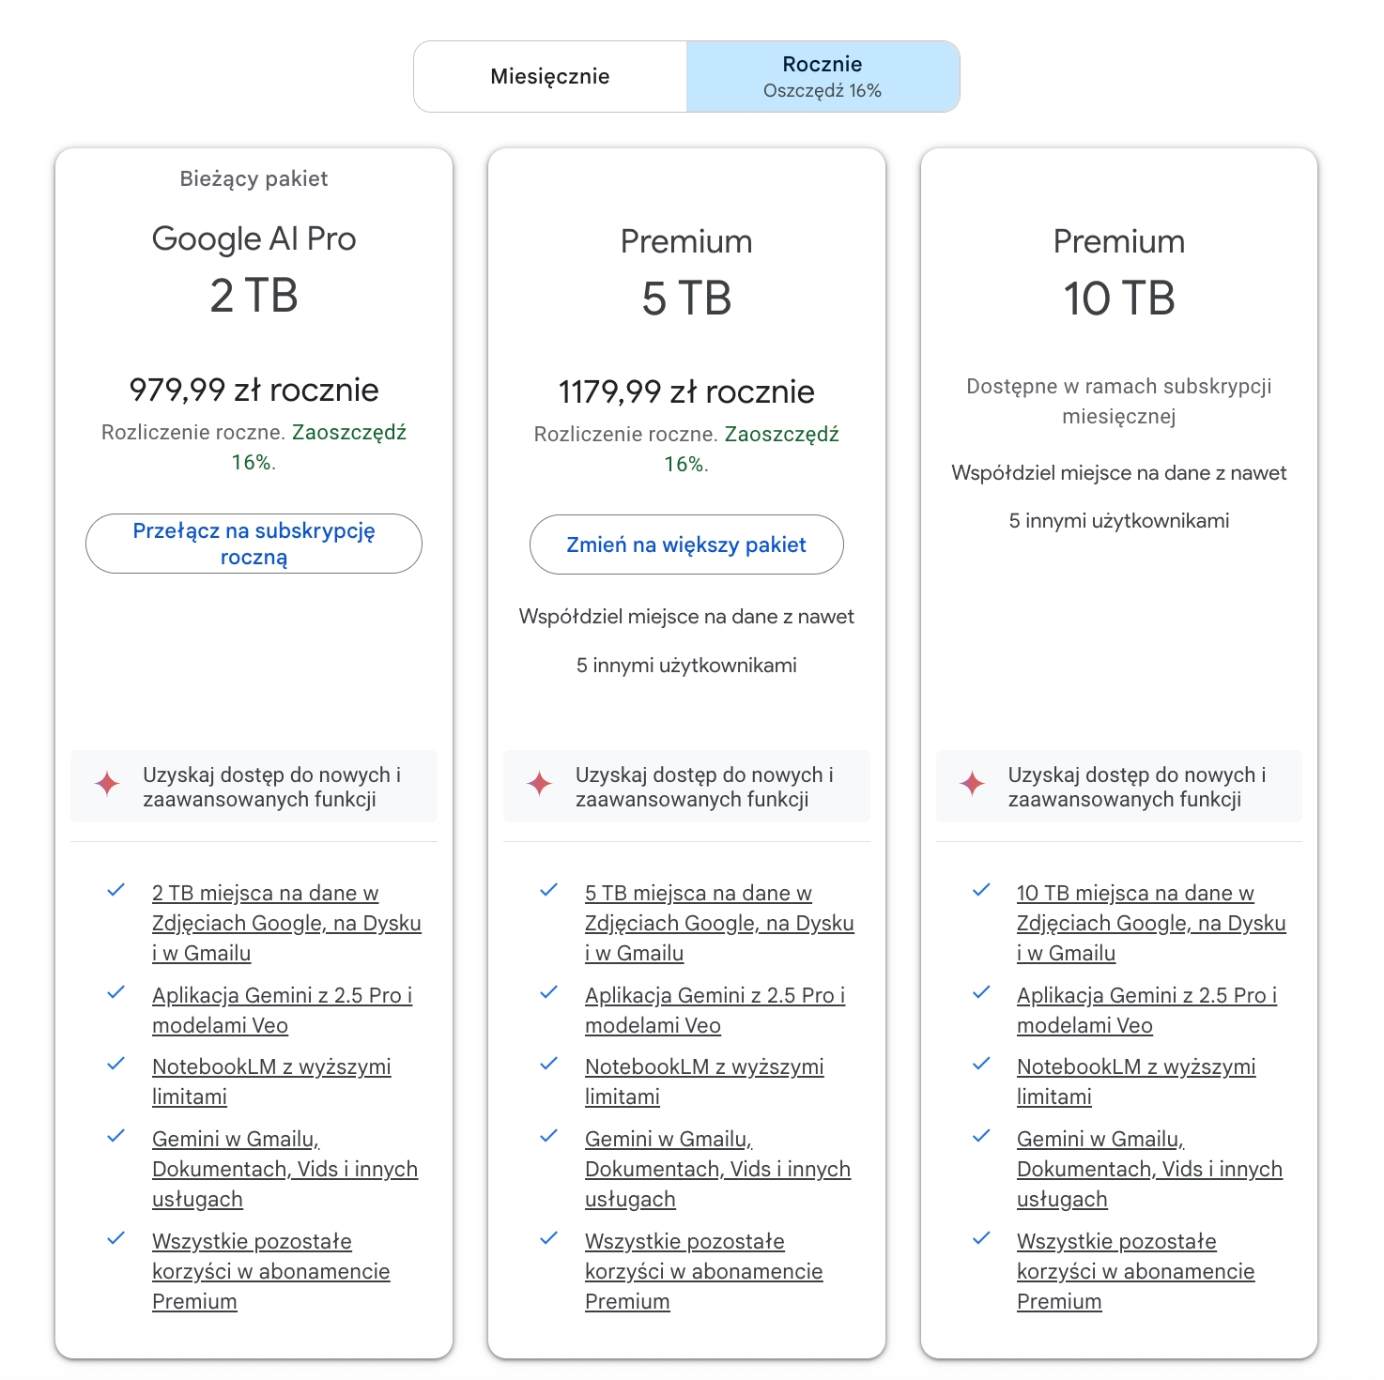The width and height of the screenshot is (1384, 1380).
Task: Click checkmark beside 2 TB storage feature
Action: (x=116, y=890)
